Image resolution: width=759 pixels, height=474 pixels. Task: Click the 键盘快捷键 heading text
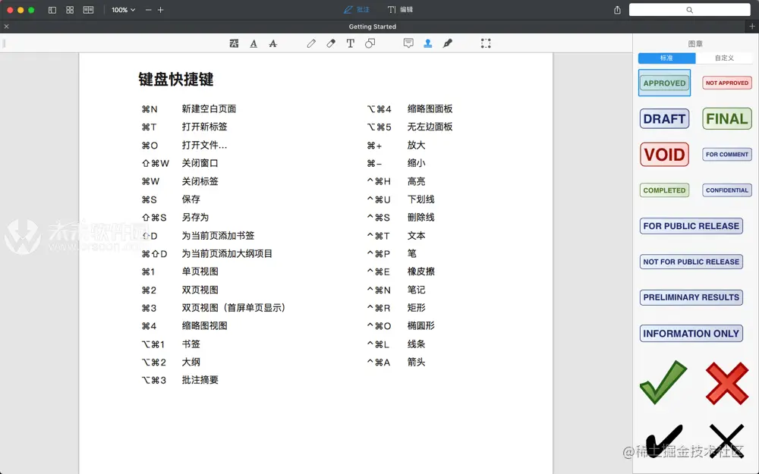coord(176,80)
